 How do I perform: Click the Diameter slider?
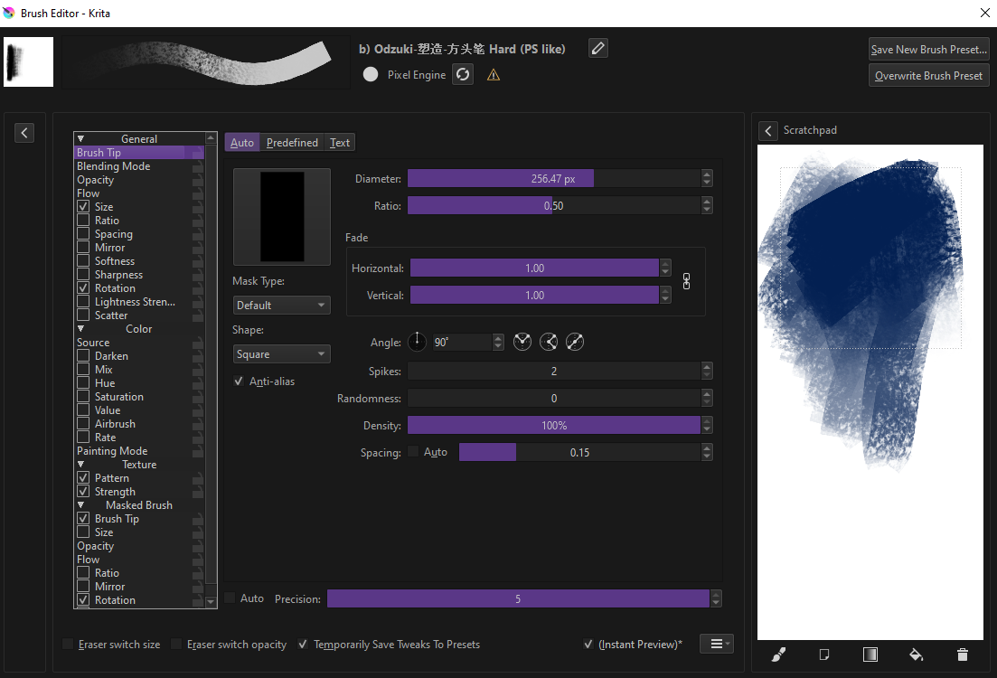(552, 179)
